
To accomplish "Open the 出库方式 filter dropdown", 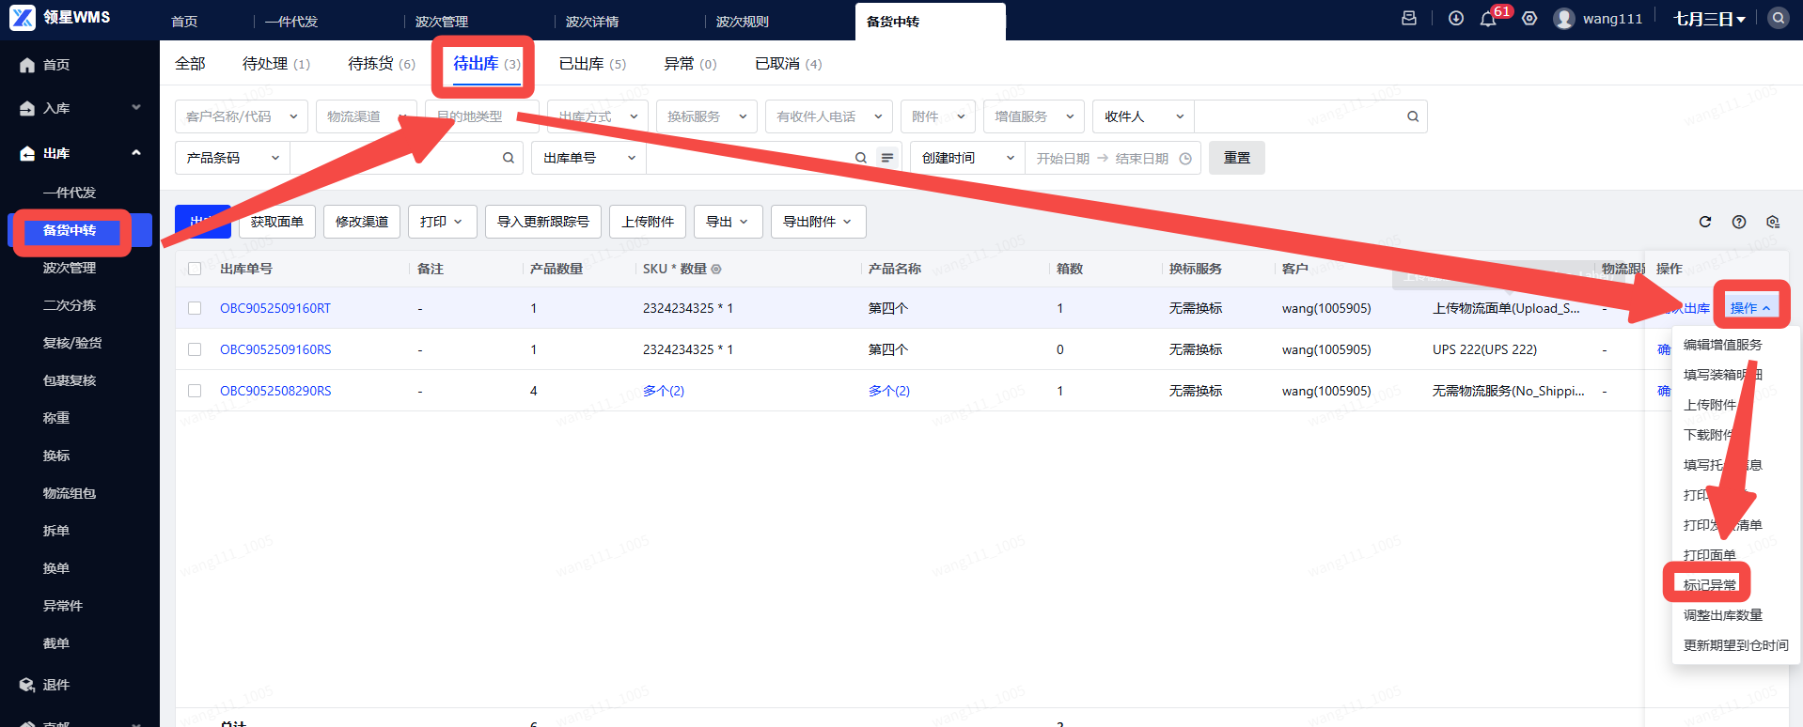I will tap(598, 116).
